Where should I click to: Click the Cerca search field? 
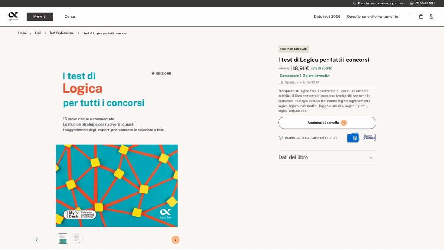70,16
